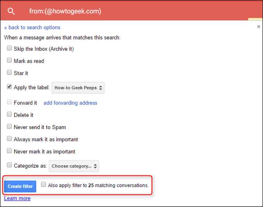
Task: Check the Mark as read option
Action: click(x=9, y=61)
